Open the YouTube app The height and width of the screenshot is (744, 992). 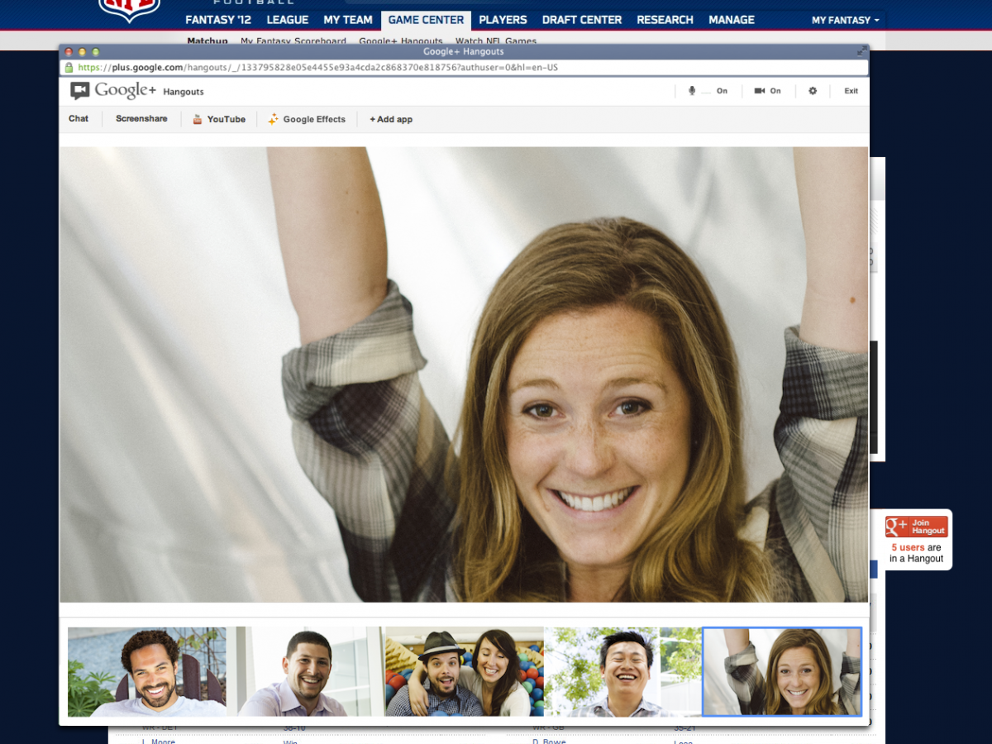219,119
